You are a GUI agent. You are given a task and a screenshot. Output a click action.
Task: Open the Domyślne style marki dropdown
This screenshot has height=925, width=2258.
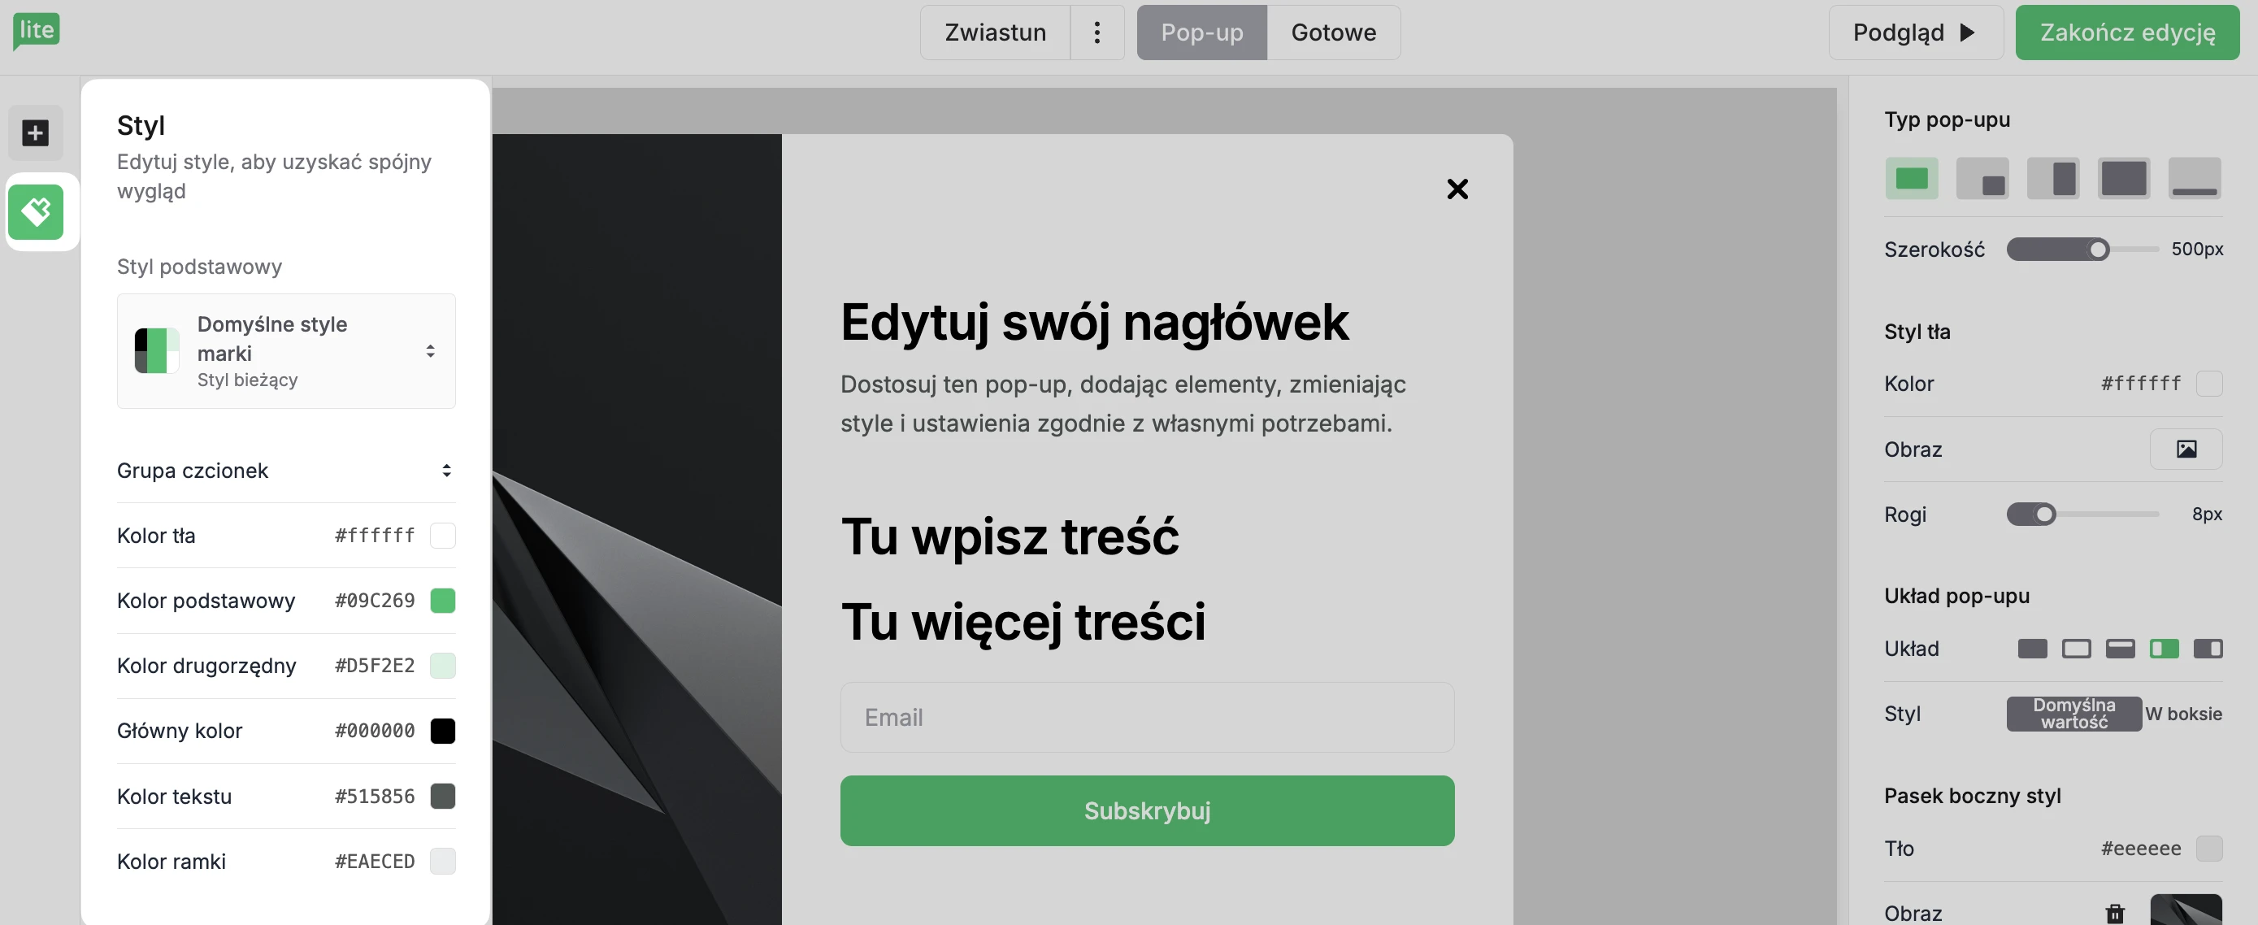coord(286,350)
